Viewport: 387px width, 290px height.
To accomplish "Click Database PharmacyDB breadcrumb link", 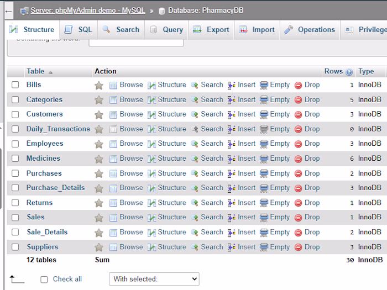I will pyautogui.click(x=206, y=10).
